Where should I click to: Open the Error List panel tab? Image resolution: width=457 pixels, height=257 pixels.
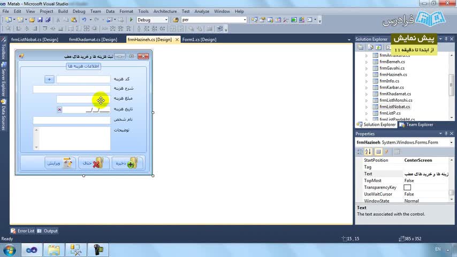pyautogui.click(x=22, y=231)
